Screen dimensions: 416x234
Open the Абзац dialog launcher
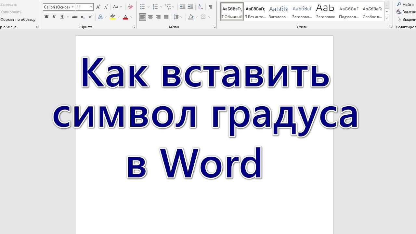click(214, 27)
